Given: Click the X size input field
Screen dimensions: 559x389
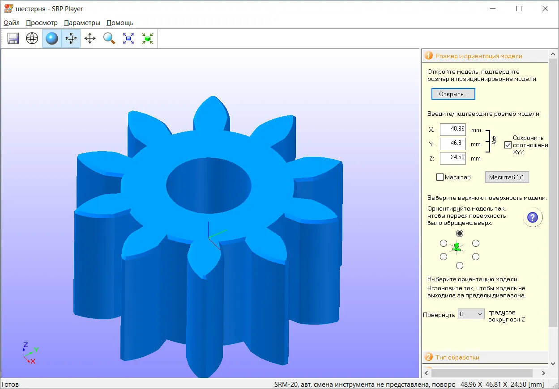Looking at the screenshot, I should pos(453,129).
